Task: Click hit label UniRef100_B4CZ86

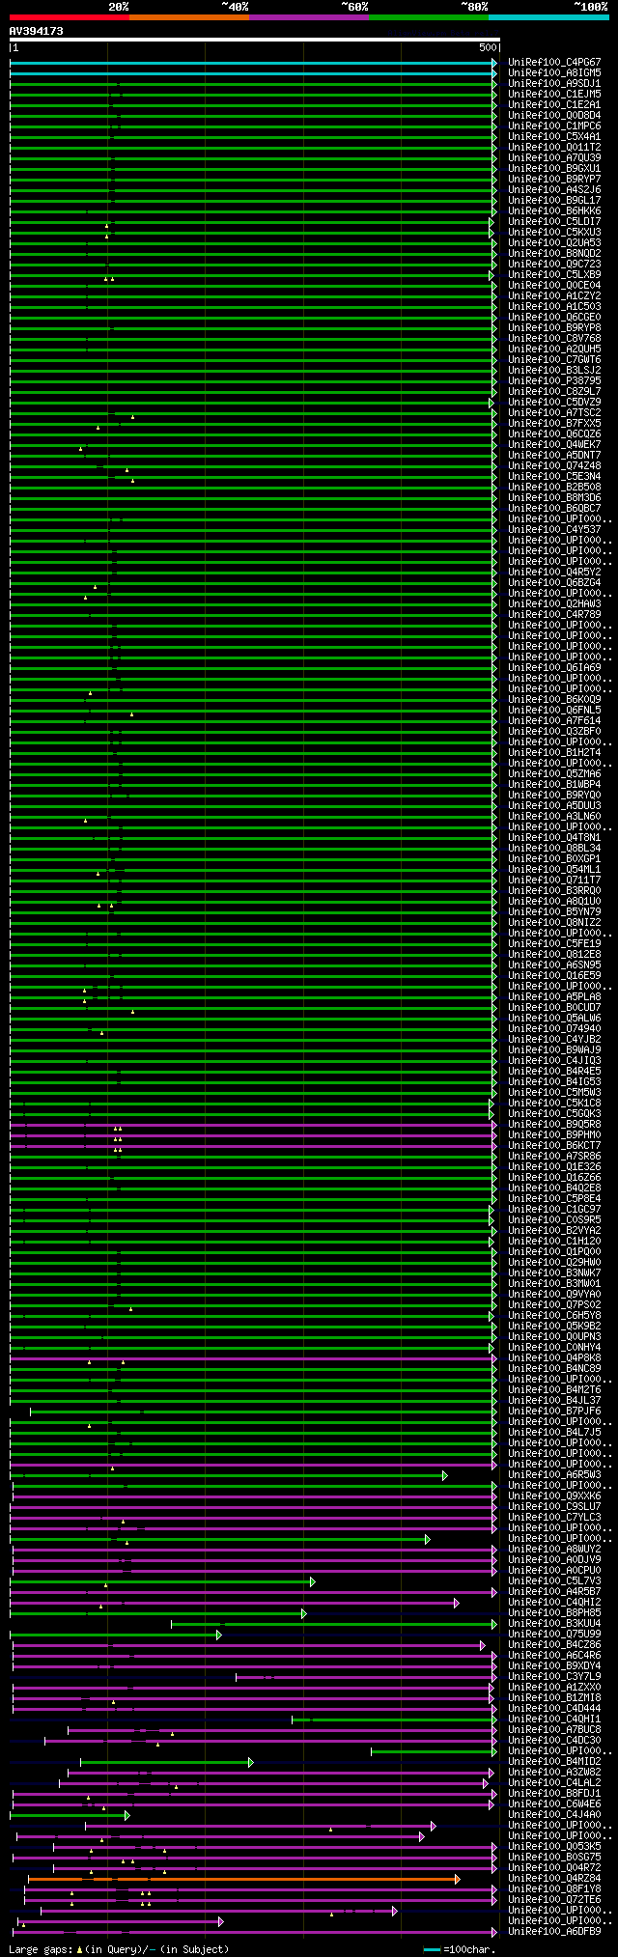Action: coord(554,1645)
